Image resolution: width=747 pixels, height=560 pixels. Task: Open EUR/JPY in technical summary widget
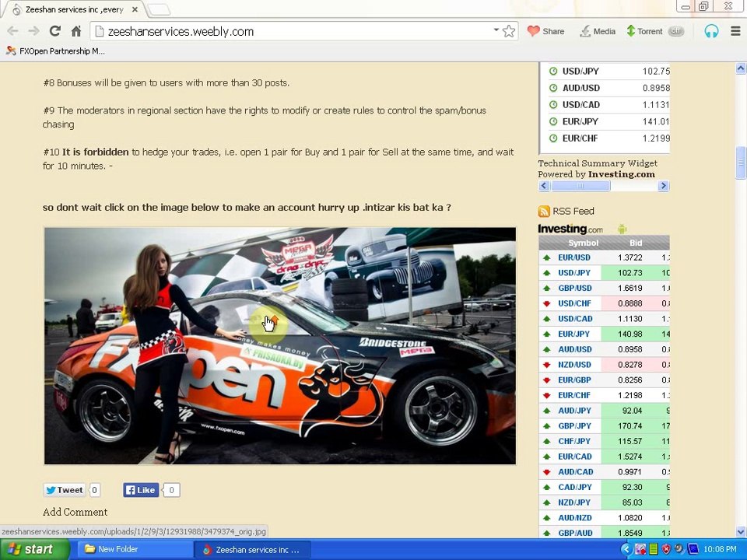580,121
